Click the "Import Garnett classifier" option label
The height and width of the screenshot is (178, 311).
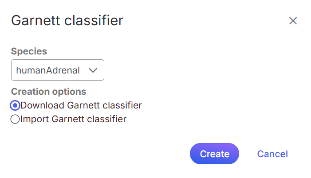[x=73, y=119]
